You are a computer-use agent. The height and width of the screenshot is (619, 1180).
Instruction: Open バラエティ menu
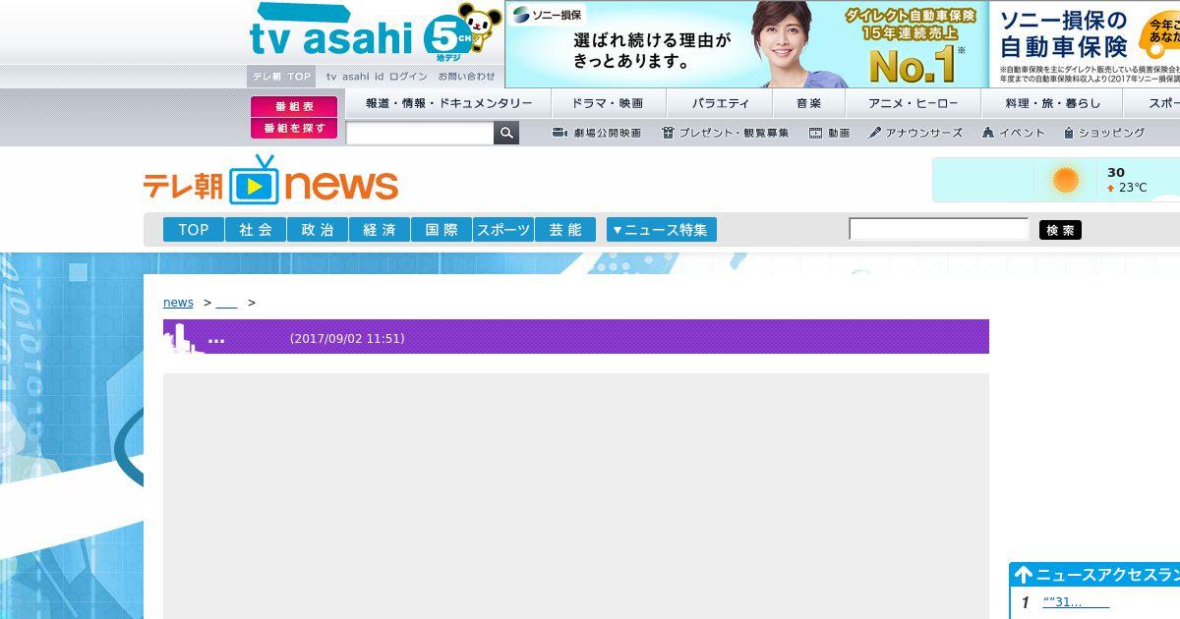coord(720,103)
